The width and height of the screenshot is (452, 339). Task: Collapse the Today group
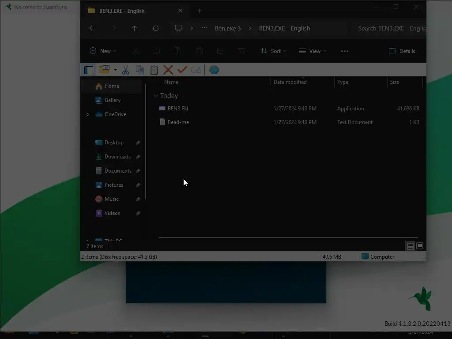[x=156, y=95]
